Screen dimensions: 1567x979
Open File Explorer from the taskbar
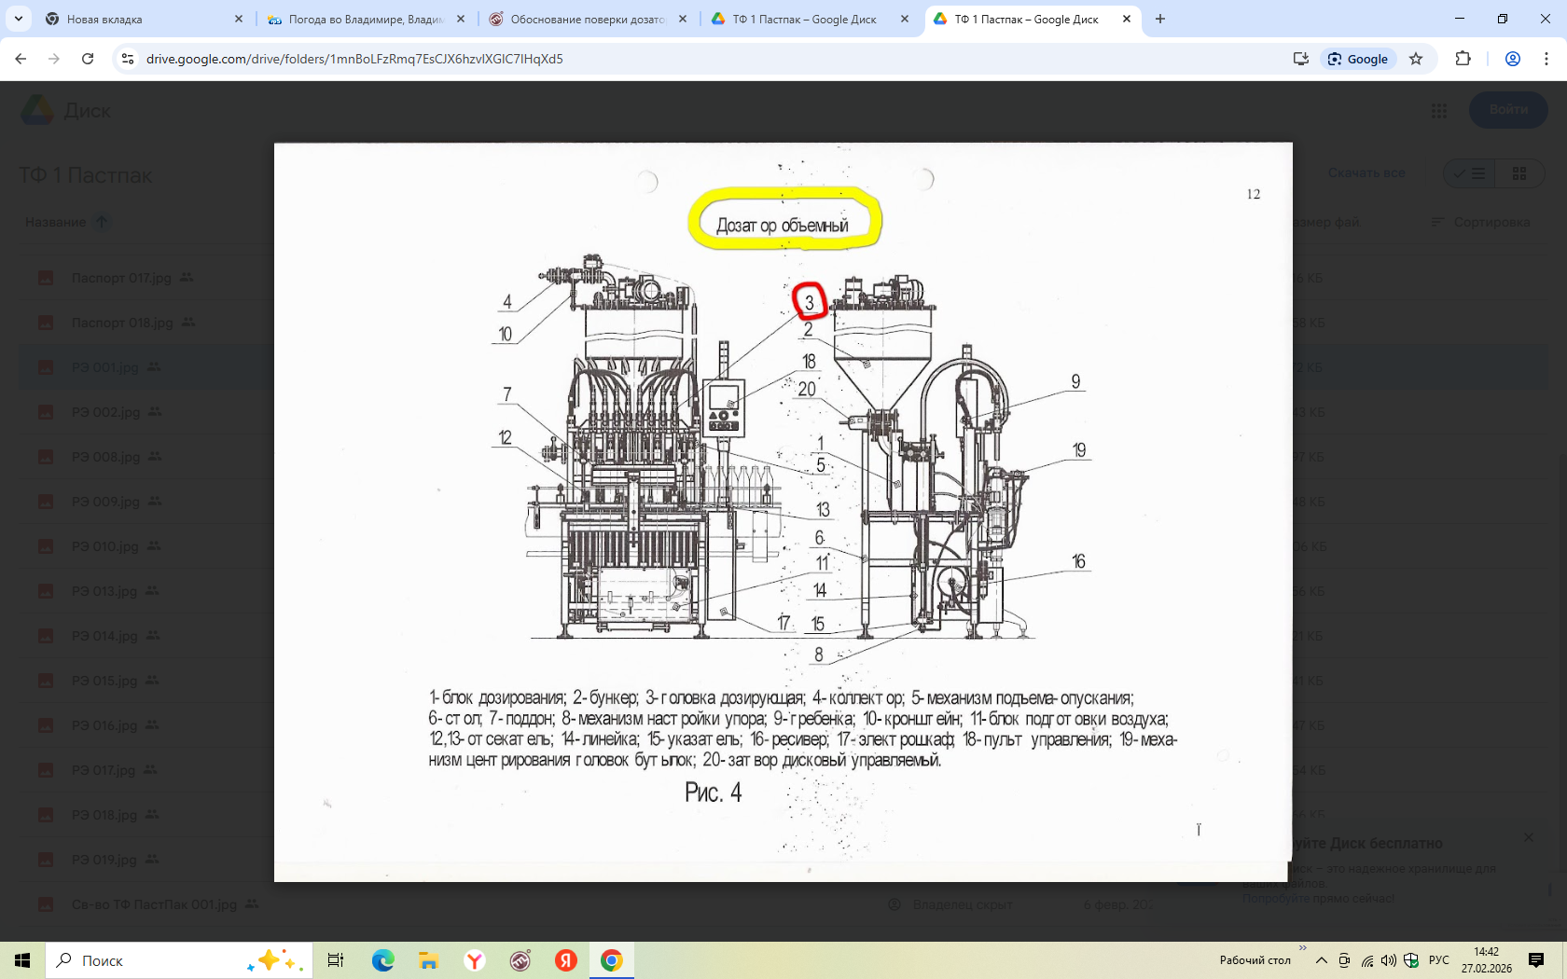point(428,960)
